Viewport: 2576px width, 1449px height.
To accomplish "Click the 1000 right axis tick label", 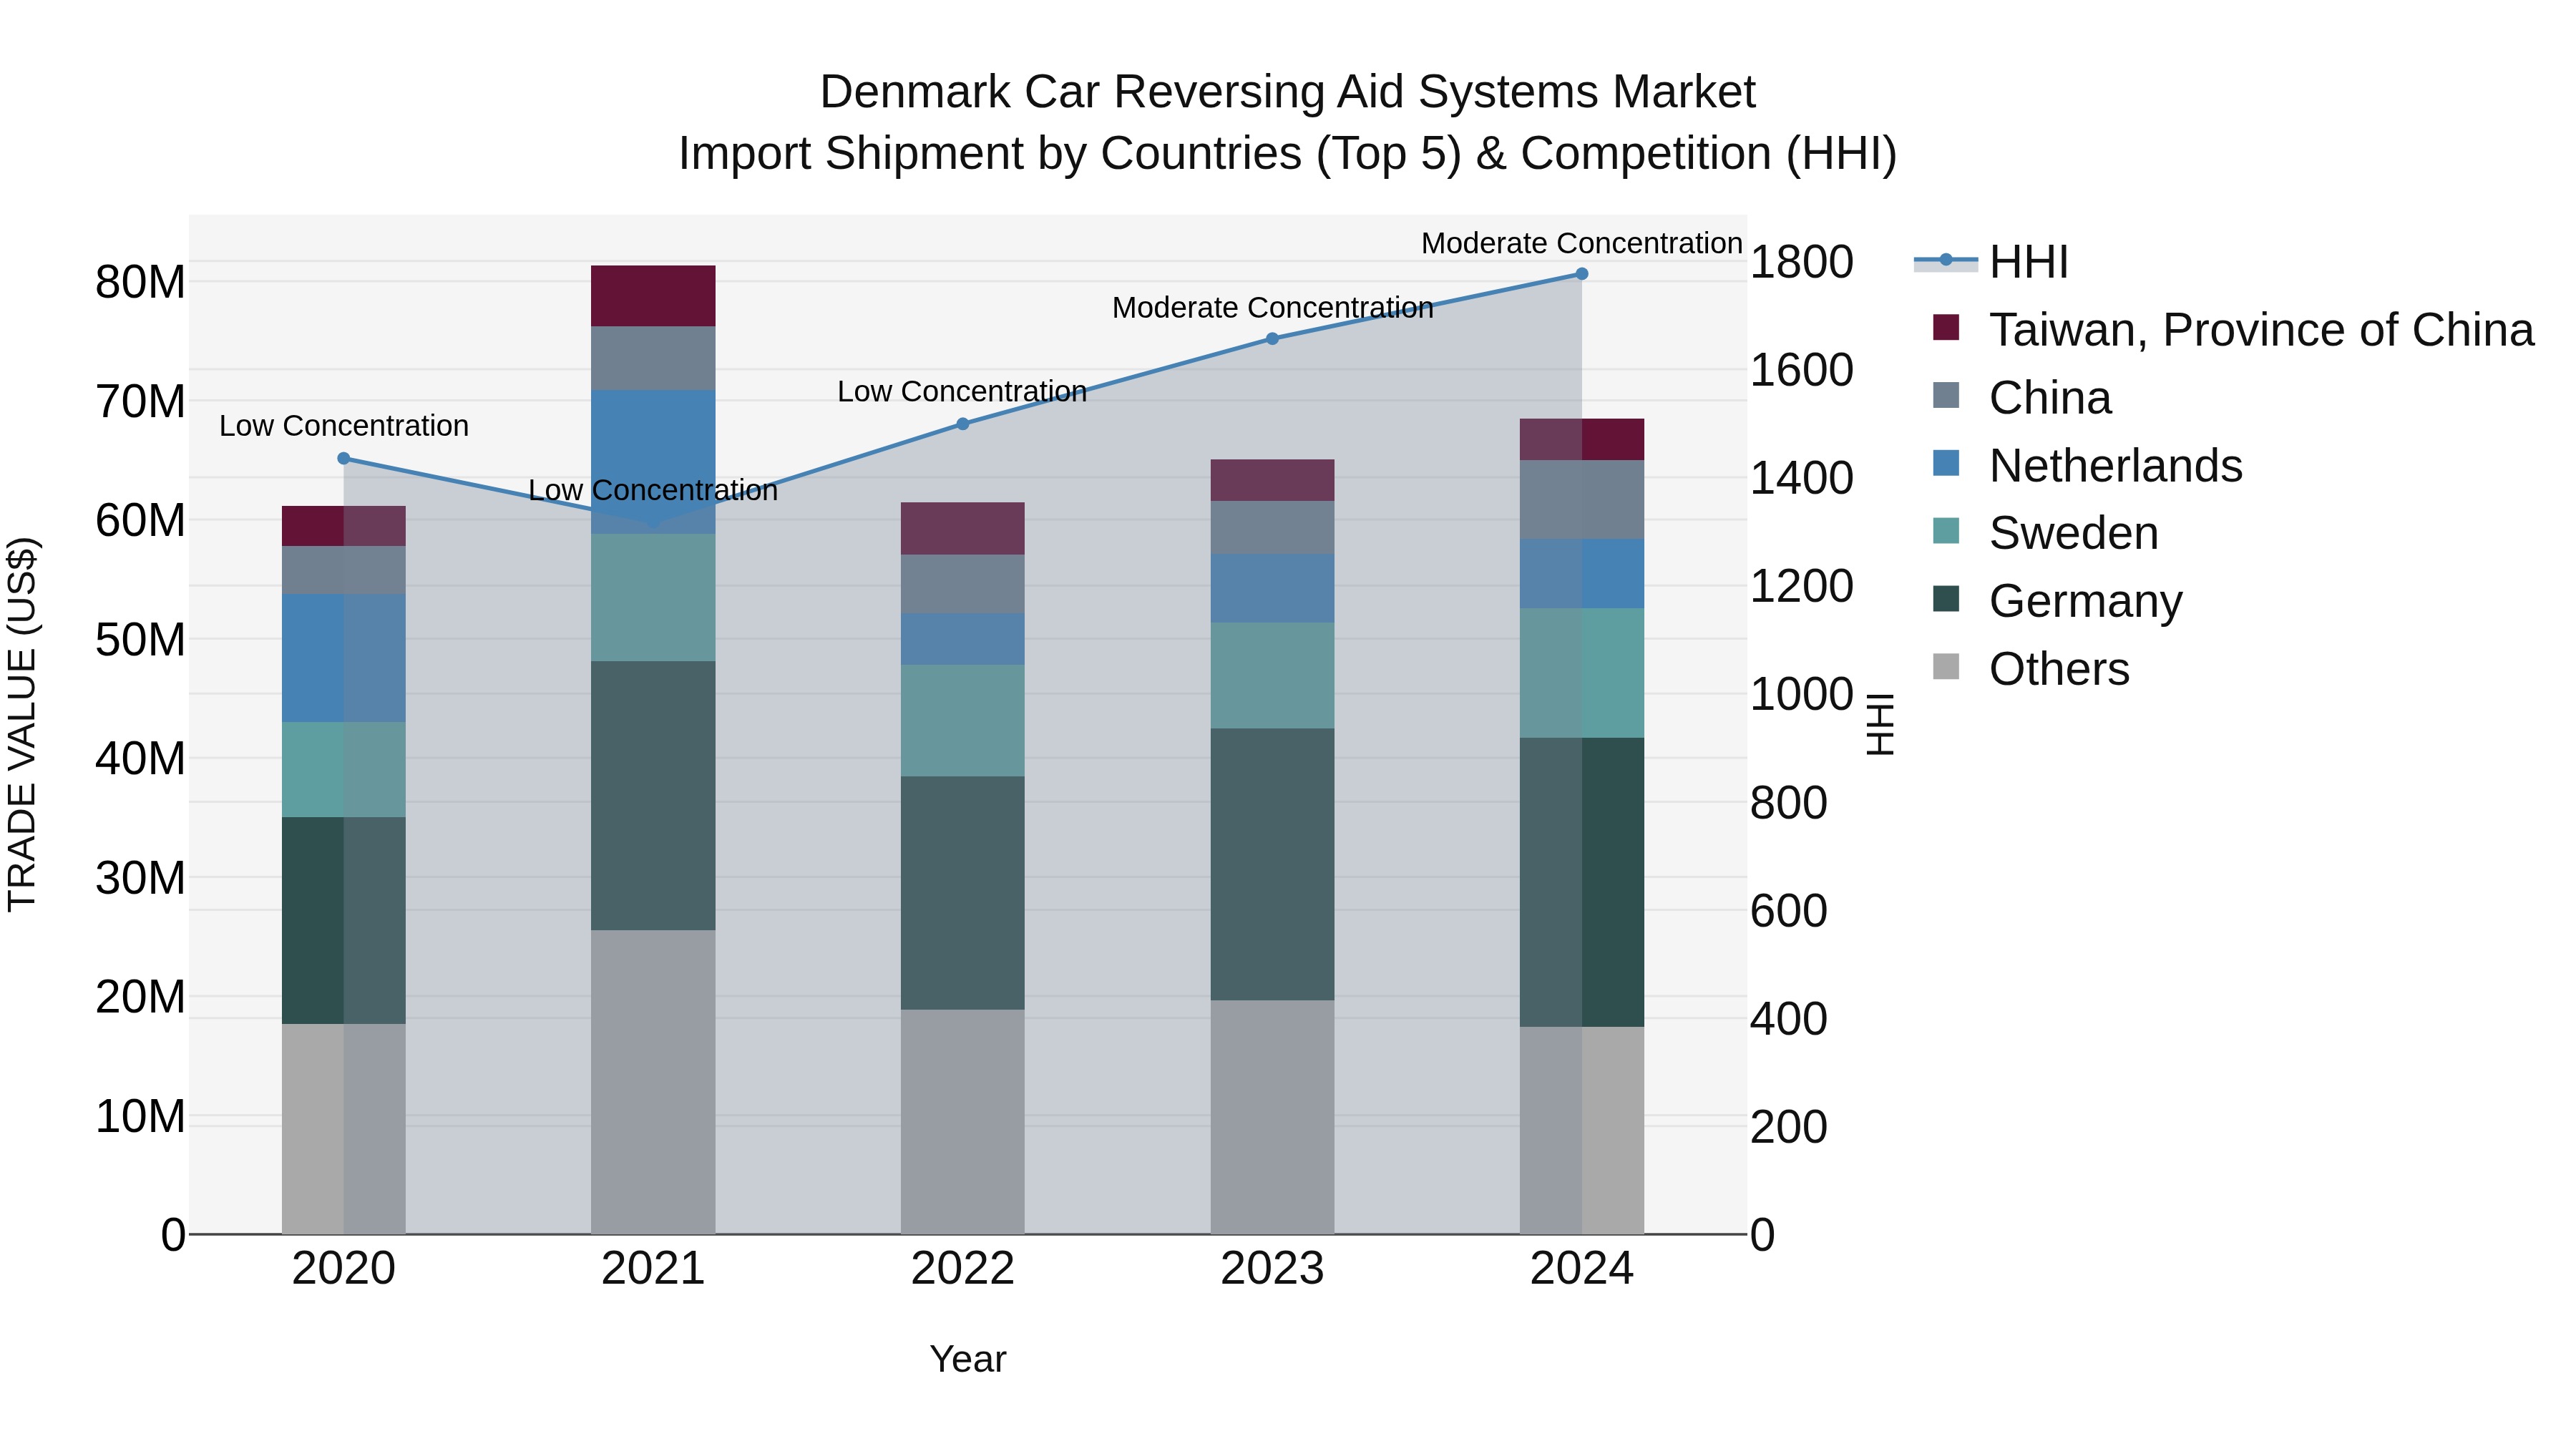I will click(x=1802, y=694).
